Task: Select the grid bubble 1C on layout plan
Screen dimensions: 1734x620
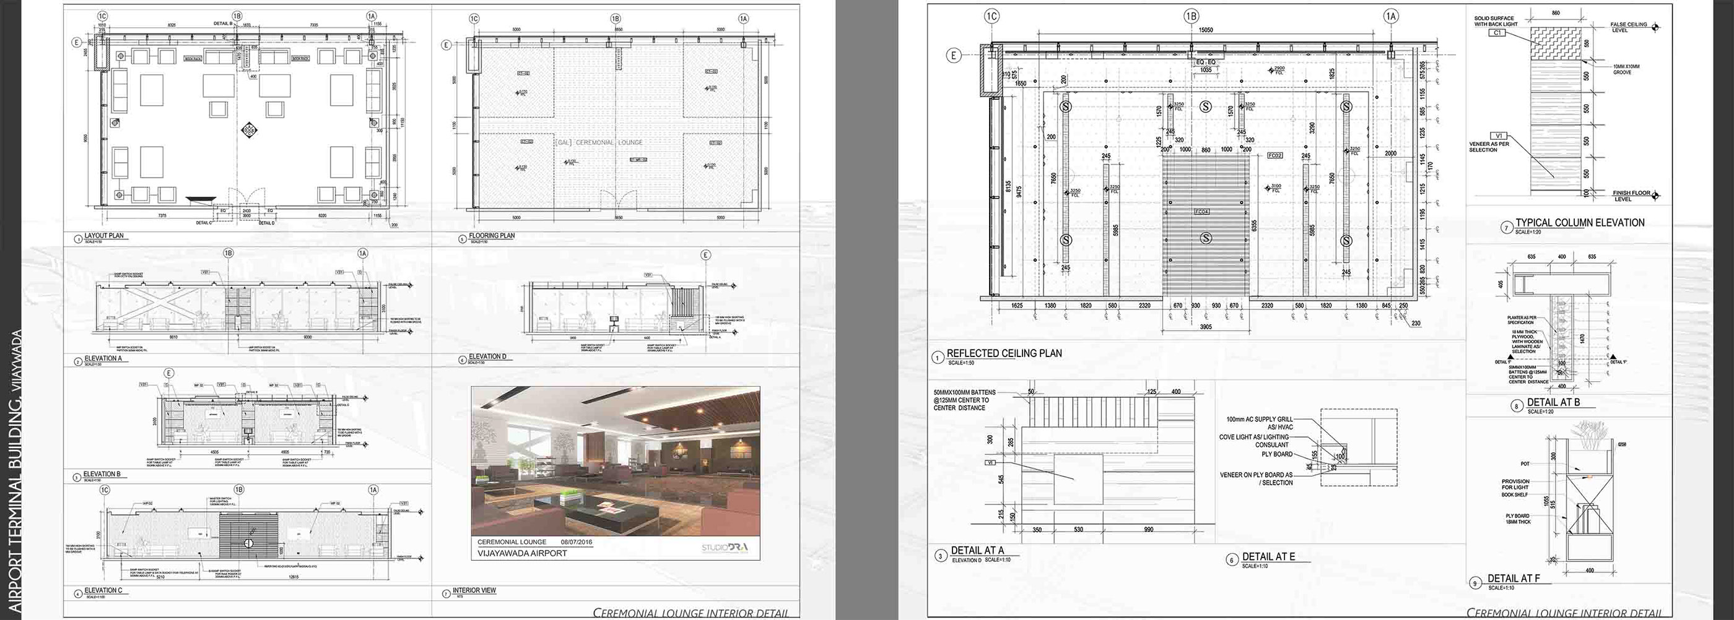Action: (102, 15)
